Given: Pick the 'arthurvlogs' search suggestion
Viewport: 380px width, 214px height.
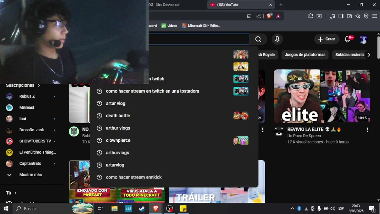Looking at the screenshot, I should [x=174, y=153].
